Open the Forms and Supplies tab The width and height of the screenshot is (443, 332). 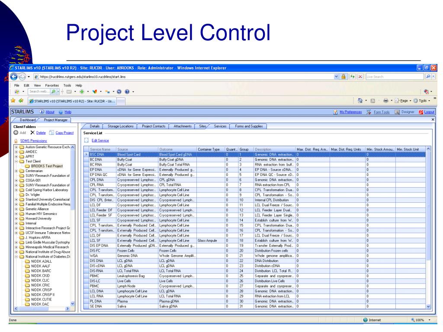[x=249, y=126]
